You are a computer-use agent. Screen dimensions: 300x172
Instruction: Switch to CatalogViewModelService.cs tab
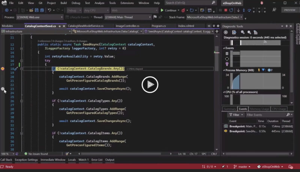point(85,26)
